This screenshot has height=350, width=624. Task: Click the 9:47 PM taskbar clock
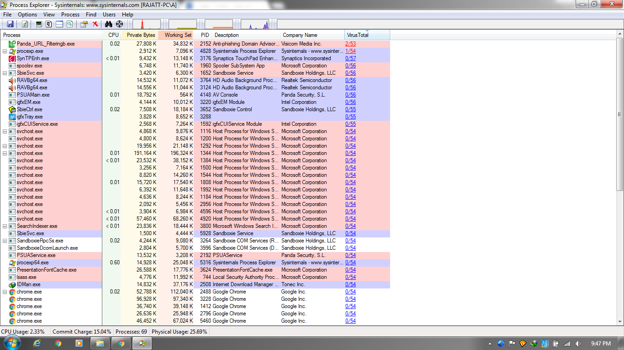(601, 344)
